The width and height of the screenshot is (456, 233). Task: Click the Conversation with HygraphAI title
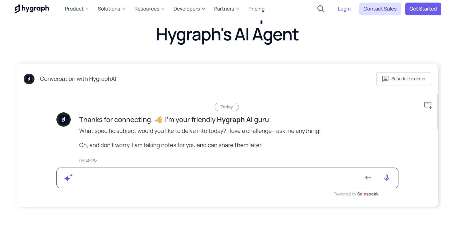(78, 79)
